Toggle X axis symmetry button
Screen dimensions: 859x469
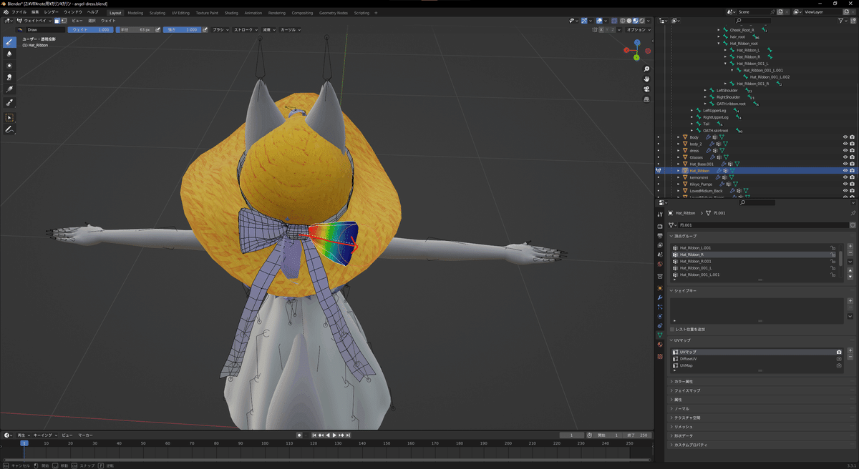pyautogui.click(x=601, y=30)
